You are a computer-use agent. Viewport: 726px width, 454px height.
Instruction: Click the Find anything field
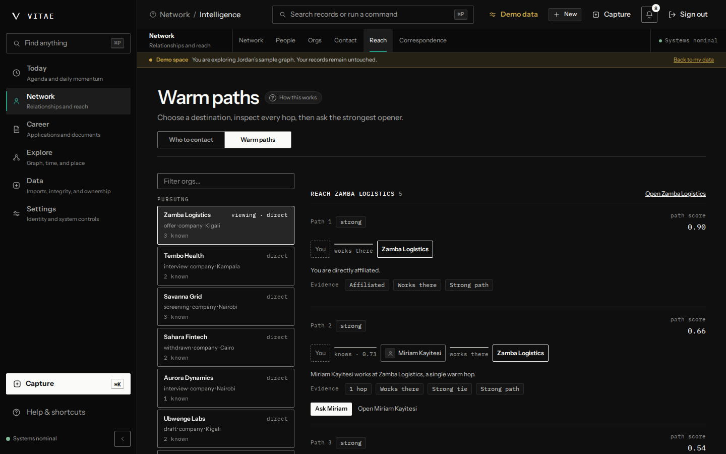(68, 43)
